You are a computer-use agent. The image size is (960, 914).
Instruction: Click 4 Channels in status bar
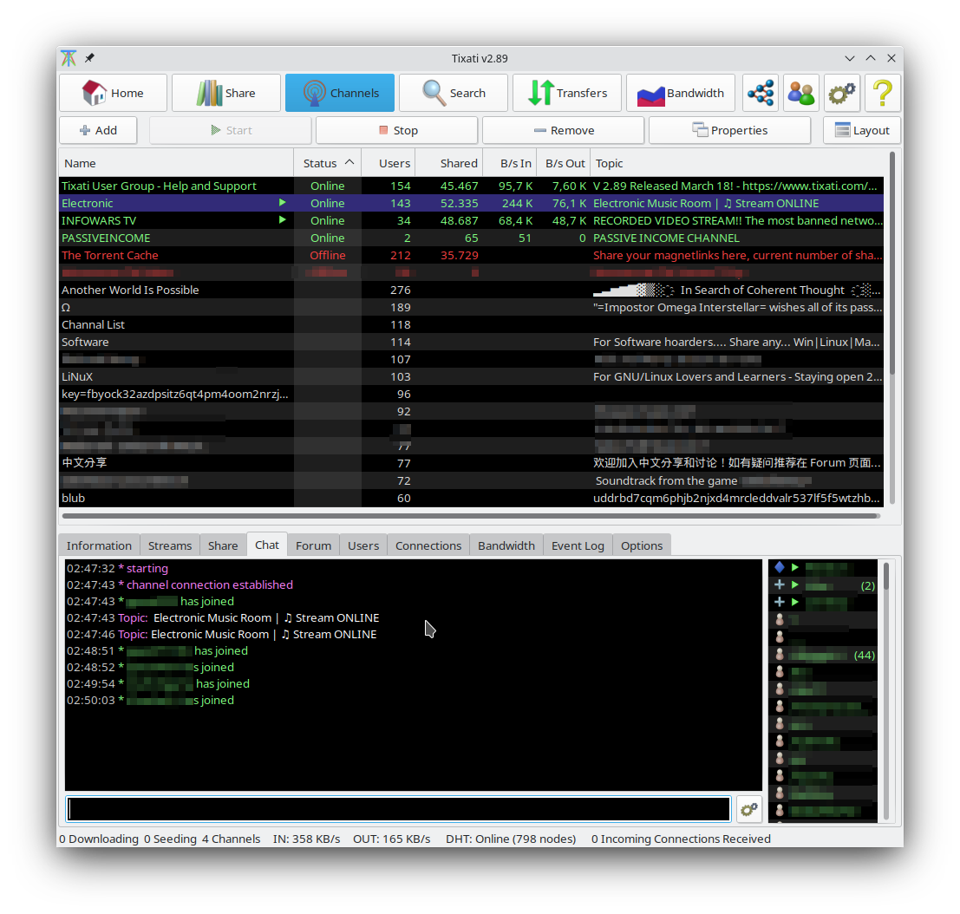click(x=231, y=839)
